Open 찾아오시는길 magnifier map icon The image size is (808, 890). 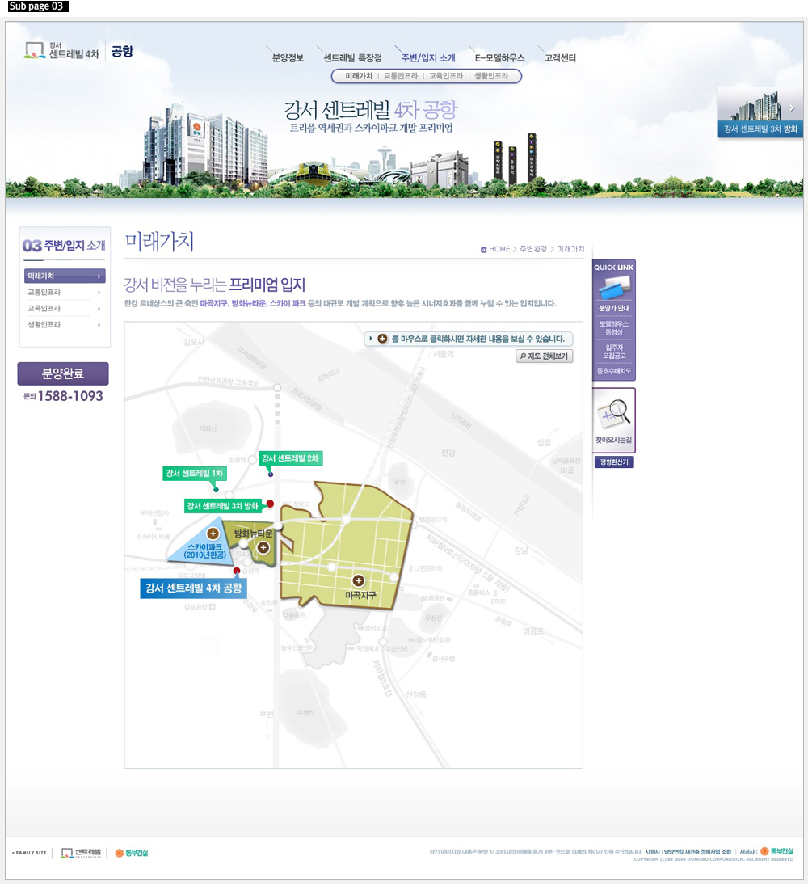pos(614,415)
